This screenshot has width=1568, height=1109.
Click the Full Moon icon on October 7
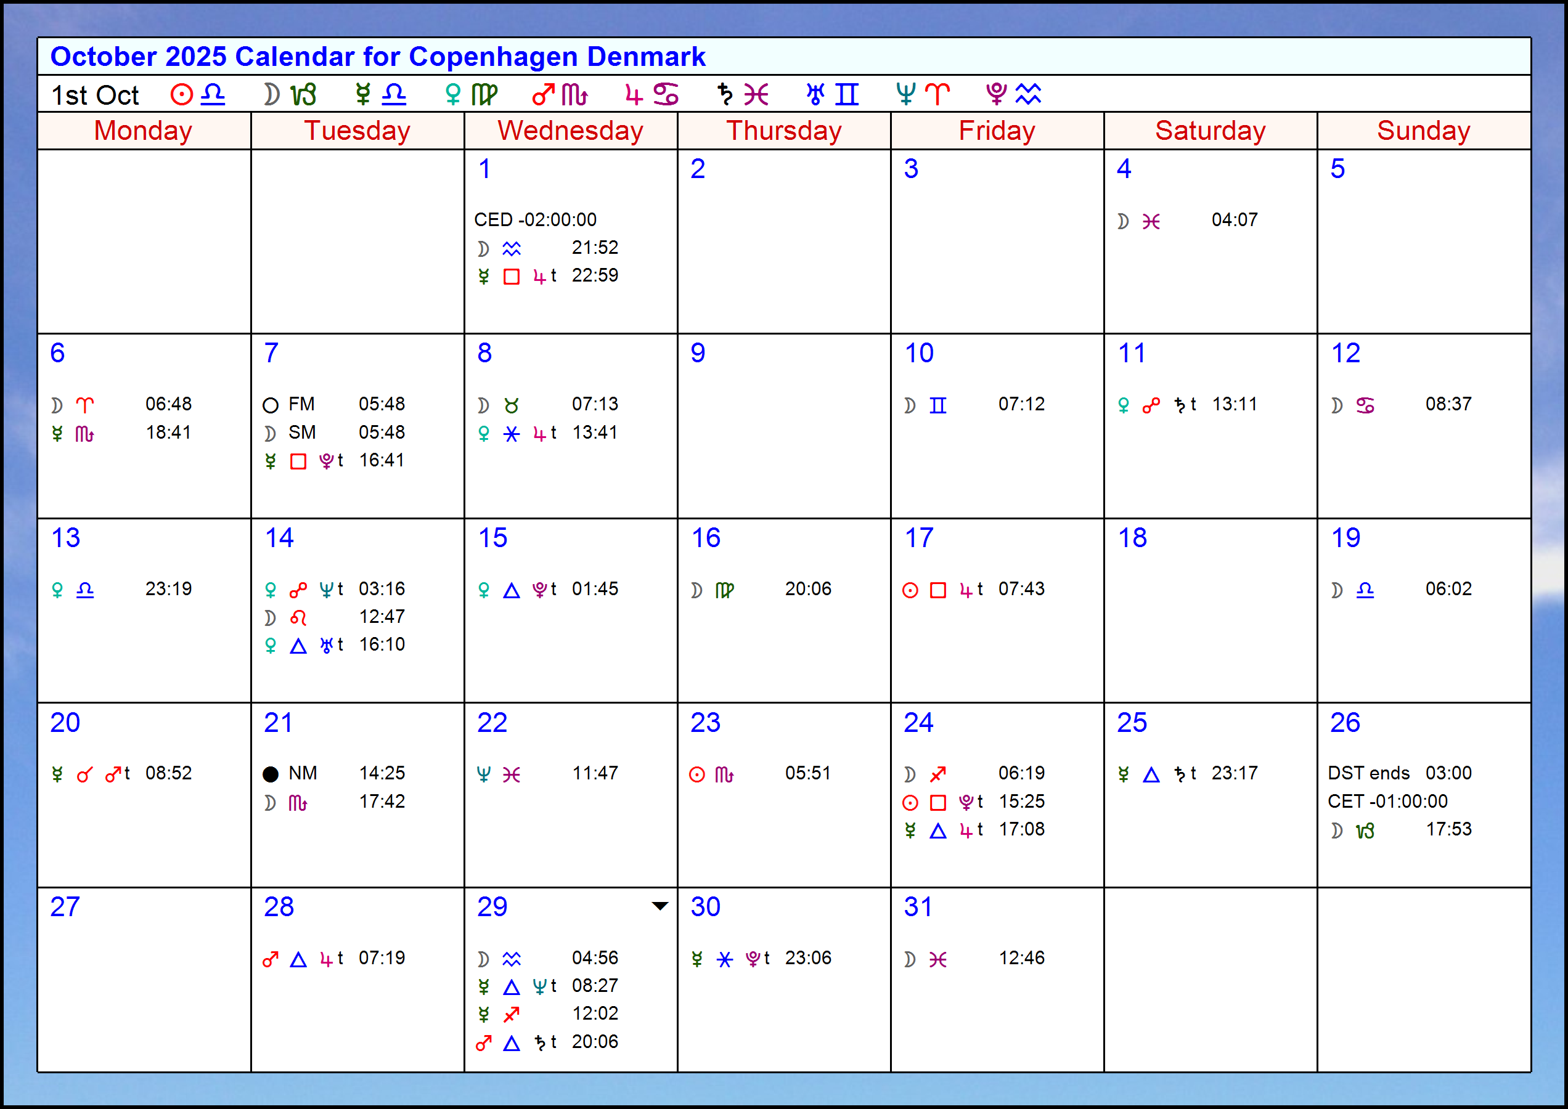point(271,404)
